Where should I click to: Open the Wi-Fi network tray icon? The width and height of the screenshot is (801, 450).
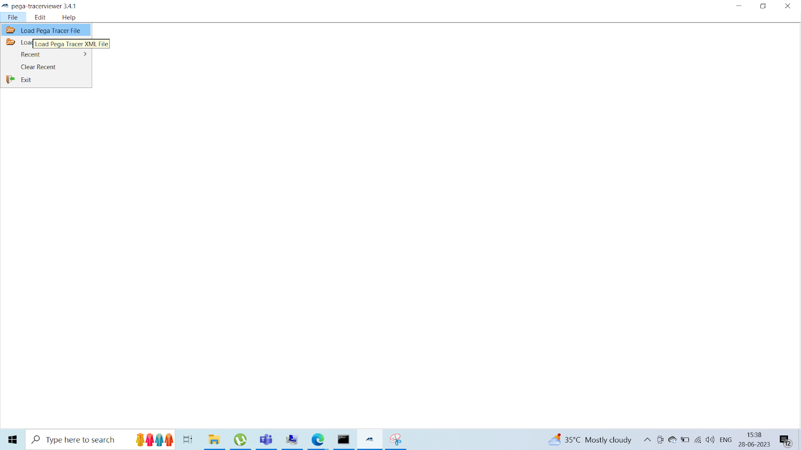coord(698,439)
